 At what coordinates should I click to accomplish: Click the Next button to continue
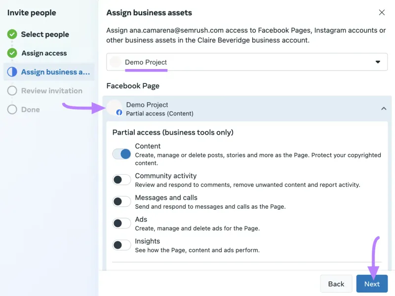[372, 284]
